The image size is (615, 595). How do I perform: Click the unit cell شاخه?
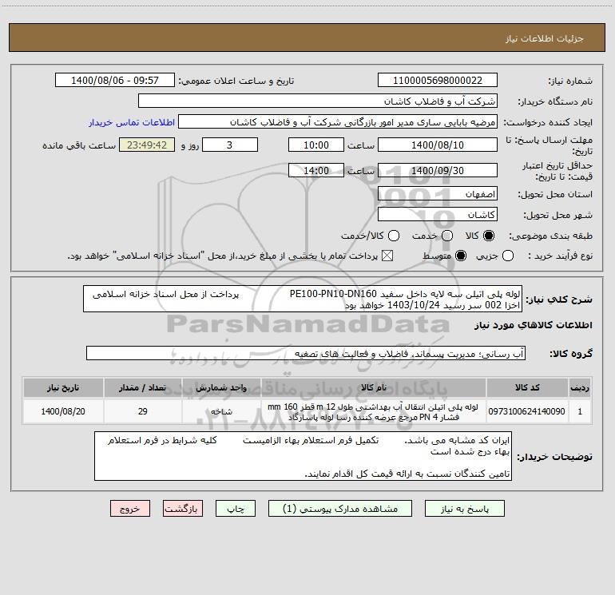pyautogui.click(x=221, y=411)
